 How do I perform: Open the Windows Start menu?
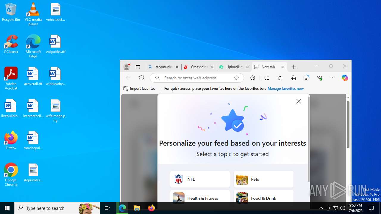7,208
